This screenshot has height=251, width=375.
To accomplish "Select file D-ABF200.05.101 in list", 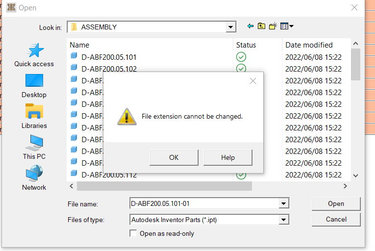I will point(109,57).
